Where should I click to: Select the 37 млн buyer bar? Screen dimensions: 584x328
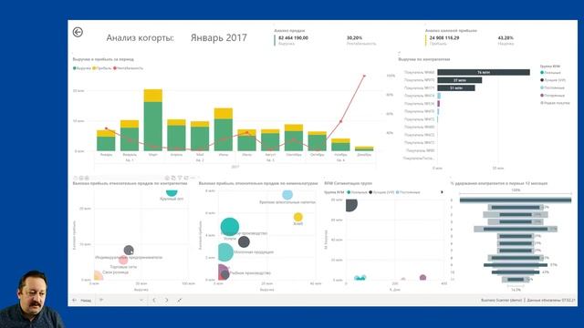pos(460,80)
